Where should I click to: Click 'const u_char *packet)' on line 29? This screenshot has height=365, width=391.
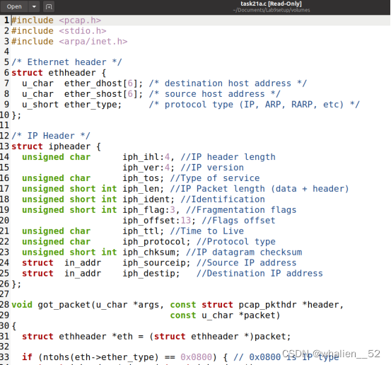[x=225, y=315]
